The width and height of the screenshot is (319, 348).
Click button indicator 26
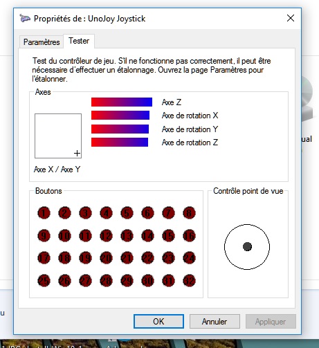click(64, 280)
